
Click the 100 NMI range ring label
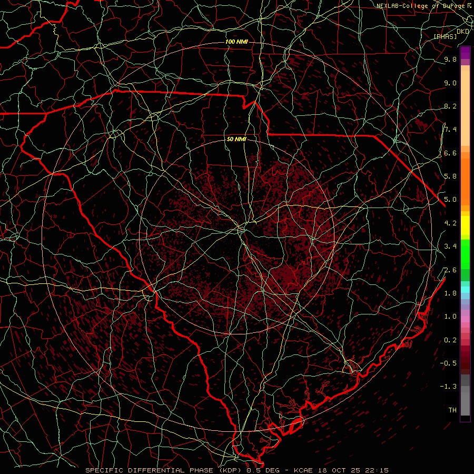236,42
